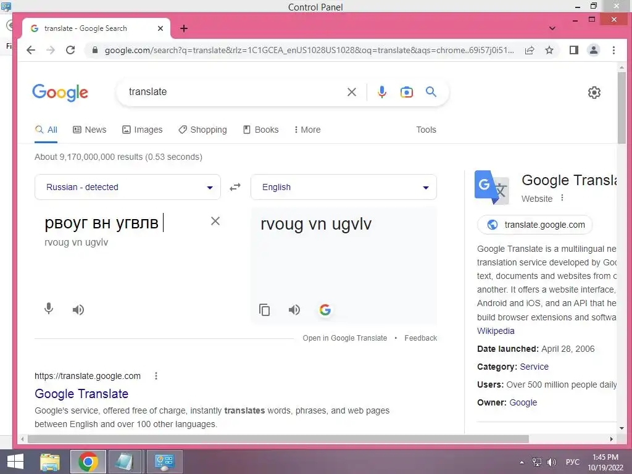This screenshot has height=474, width=632.
Task: Switch to the Shopping tab
Action: coord(202,130)
